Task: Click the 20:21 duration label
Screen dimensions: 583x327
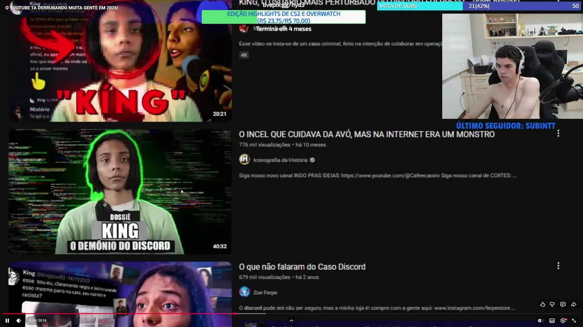Action: [x=220, y=114]
